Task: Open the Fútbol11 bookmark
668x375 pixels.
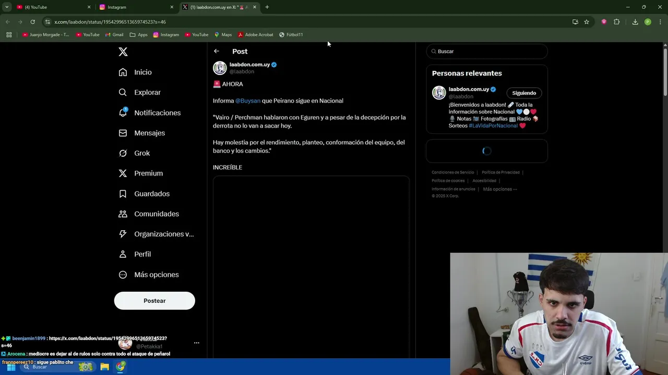Action: (x=291, y=35)
